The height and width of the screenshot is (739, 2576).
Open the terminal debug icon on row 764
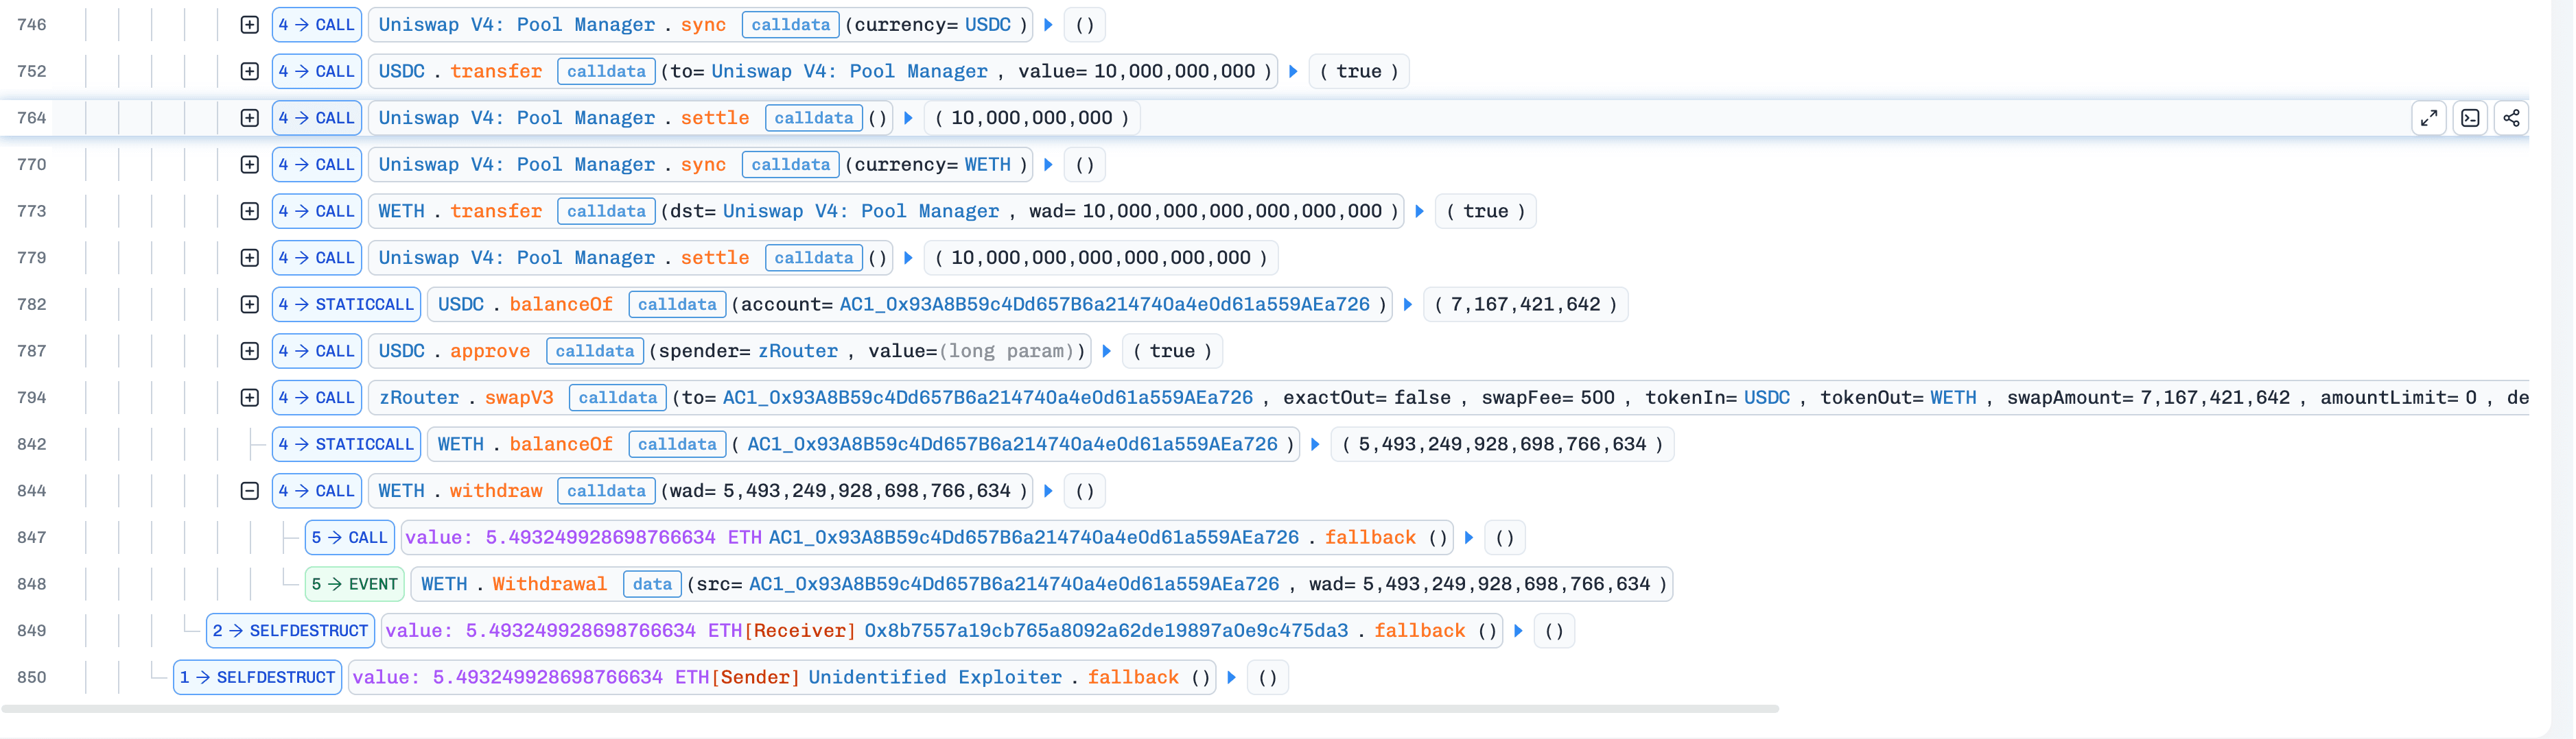point(2470,118)
